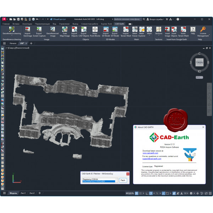Click Сверху face of the ViewCube
The image size is (213, 213).
click(x=200, y=62)
